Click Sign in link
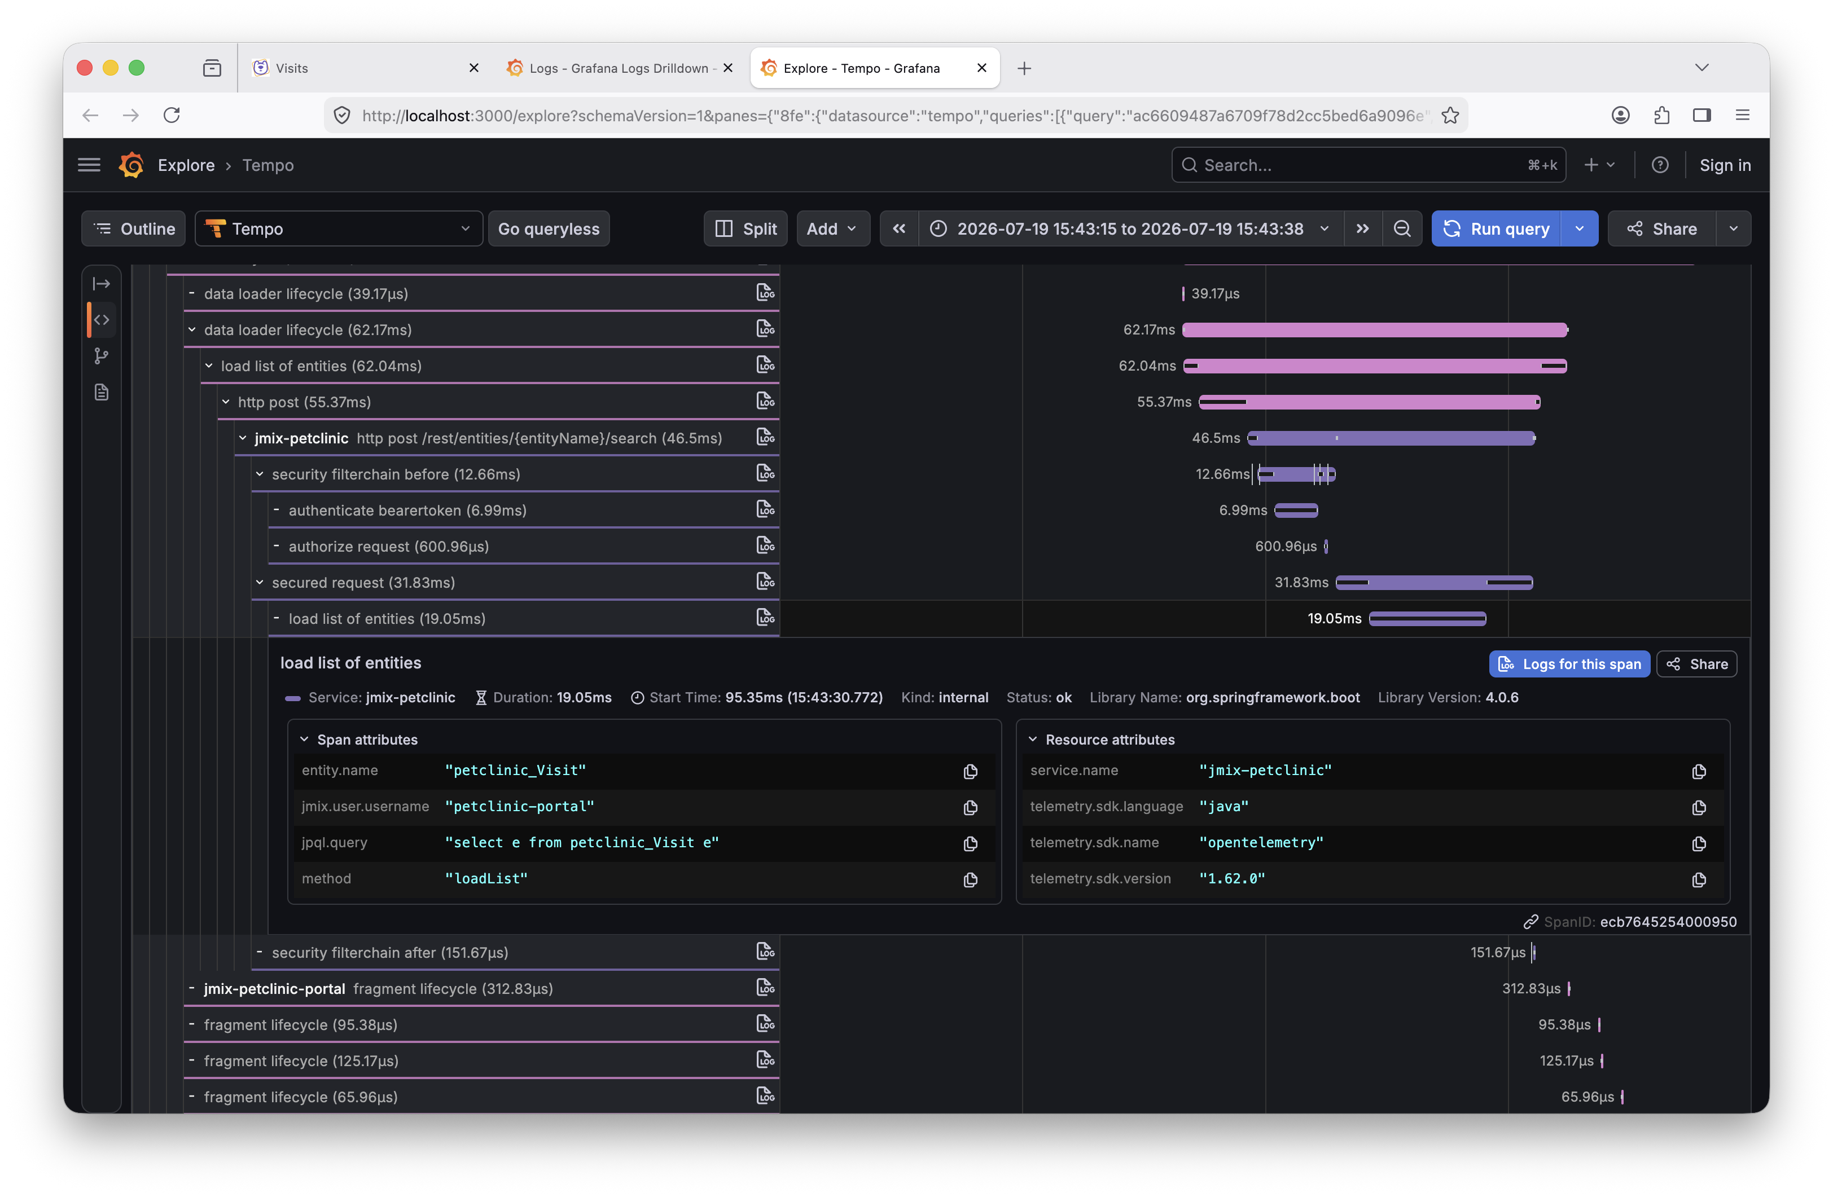This screenshot has width=1833, height=1197. tap(1725, 165)
